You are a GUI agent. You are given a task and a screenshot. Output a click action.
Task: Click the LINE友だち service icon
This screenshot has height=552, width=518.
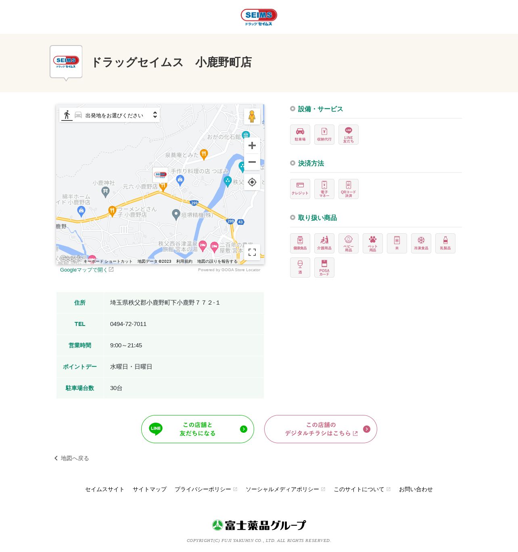coord(349,135)
